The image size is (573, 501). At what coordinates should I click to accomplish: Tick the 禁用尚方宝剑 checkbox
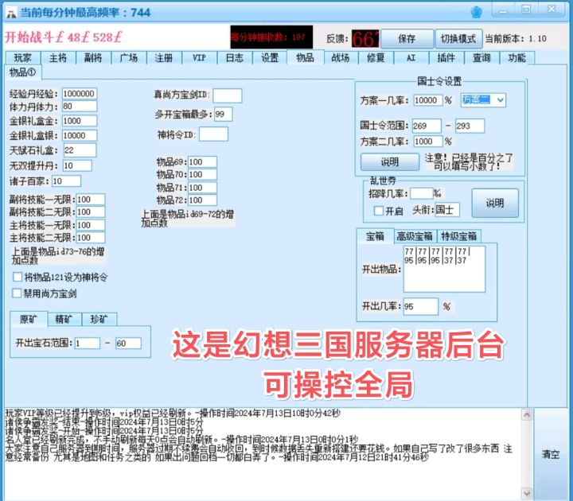[x=17, y=293]
